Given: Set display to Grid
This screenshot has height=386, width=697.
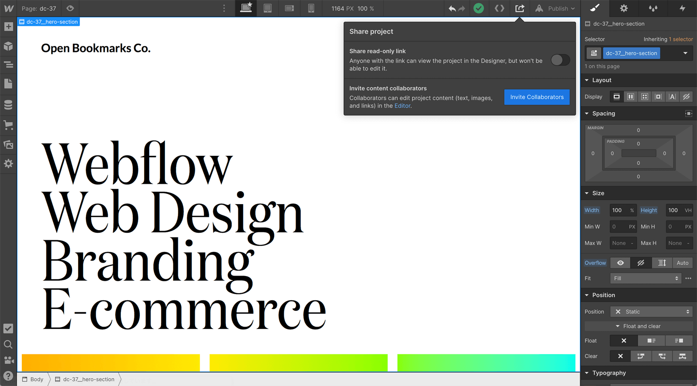Looking at the screenshot, I should click(644, 96).
